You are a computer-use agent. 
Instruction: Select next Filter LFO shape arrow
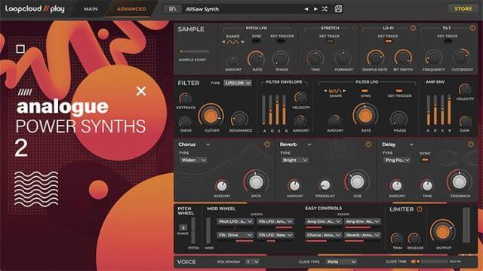tap(344, 90)
